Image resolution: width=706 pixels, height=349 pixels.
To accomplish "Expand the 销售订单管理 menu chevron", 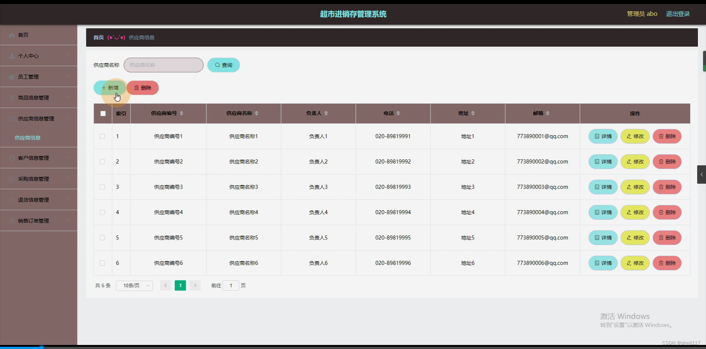I will tap(68, 220).
